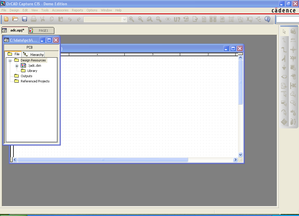Pick the Place Part tool
299x216 pixels.
pos(293,31)
